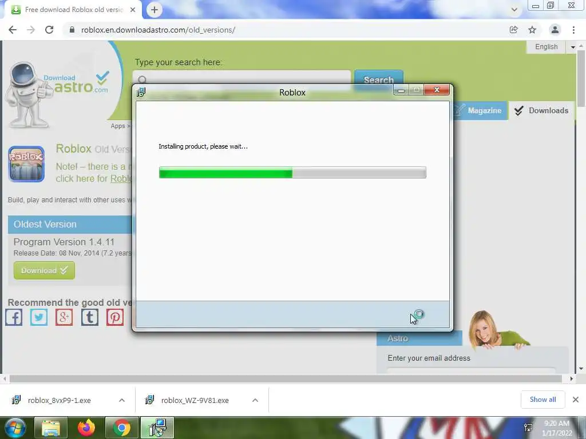Click the roblox_WZ-9V81.exe download item
This screenshot has width=586, height=439.
(195, 400)
